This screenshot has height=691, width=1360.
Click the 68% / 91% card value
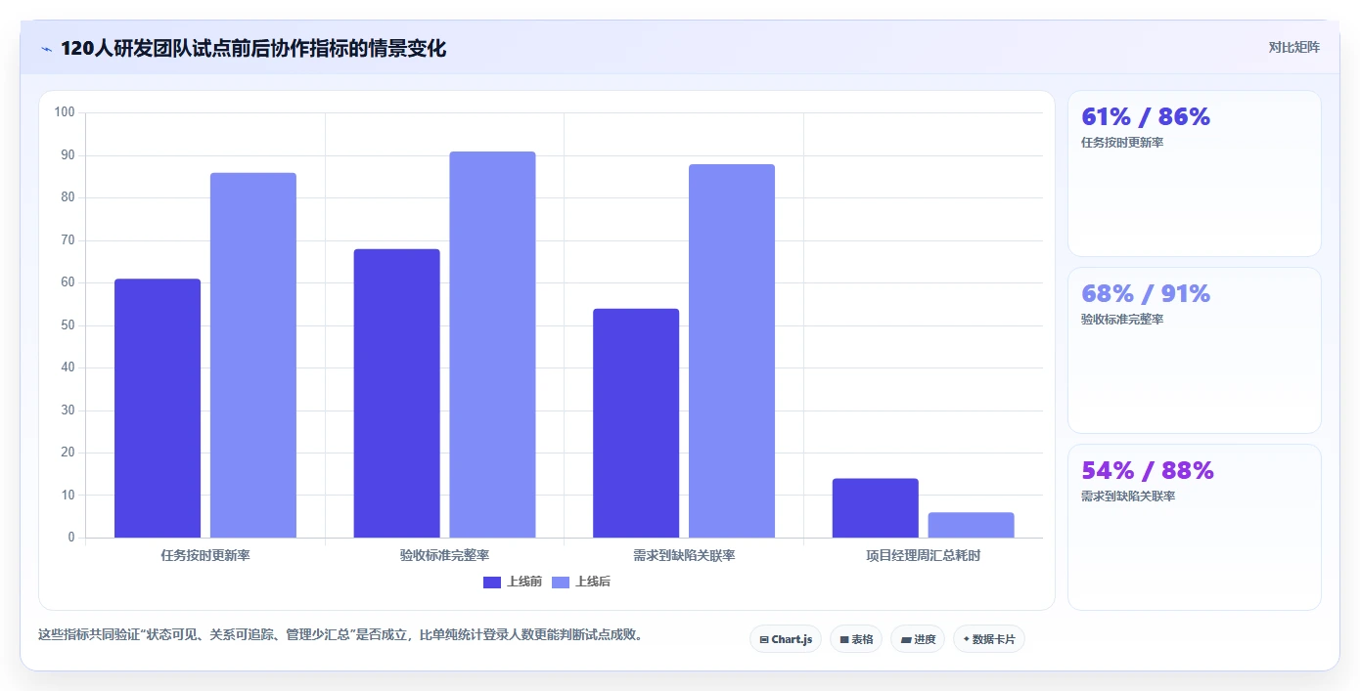tap(1146, 293)
